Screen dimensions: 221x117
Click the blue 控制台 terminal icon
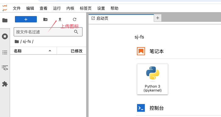[x=141, y=108]
